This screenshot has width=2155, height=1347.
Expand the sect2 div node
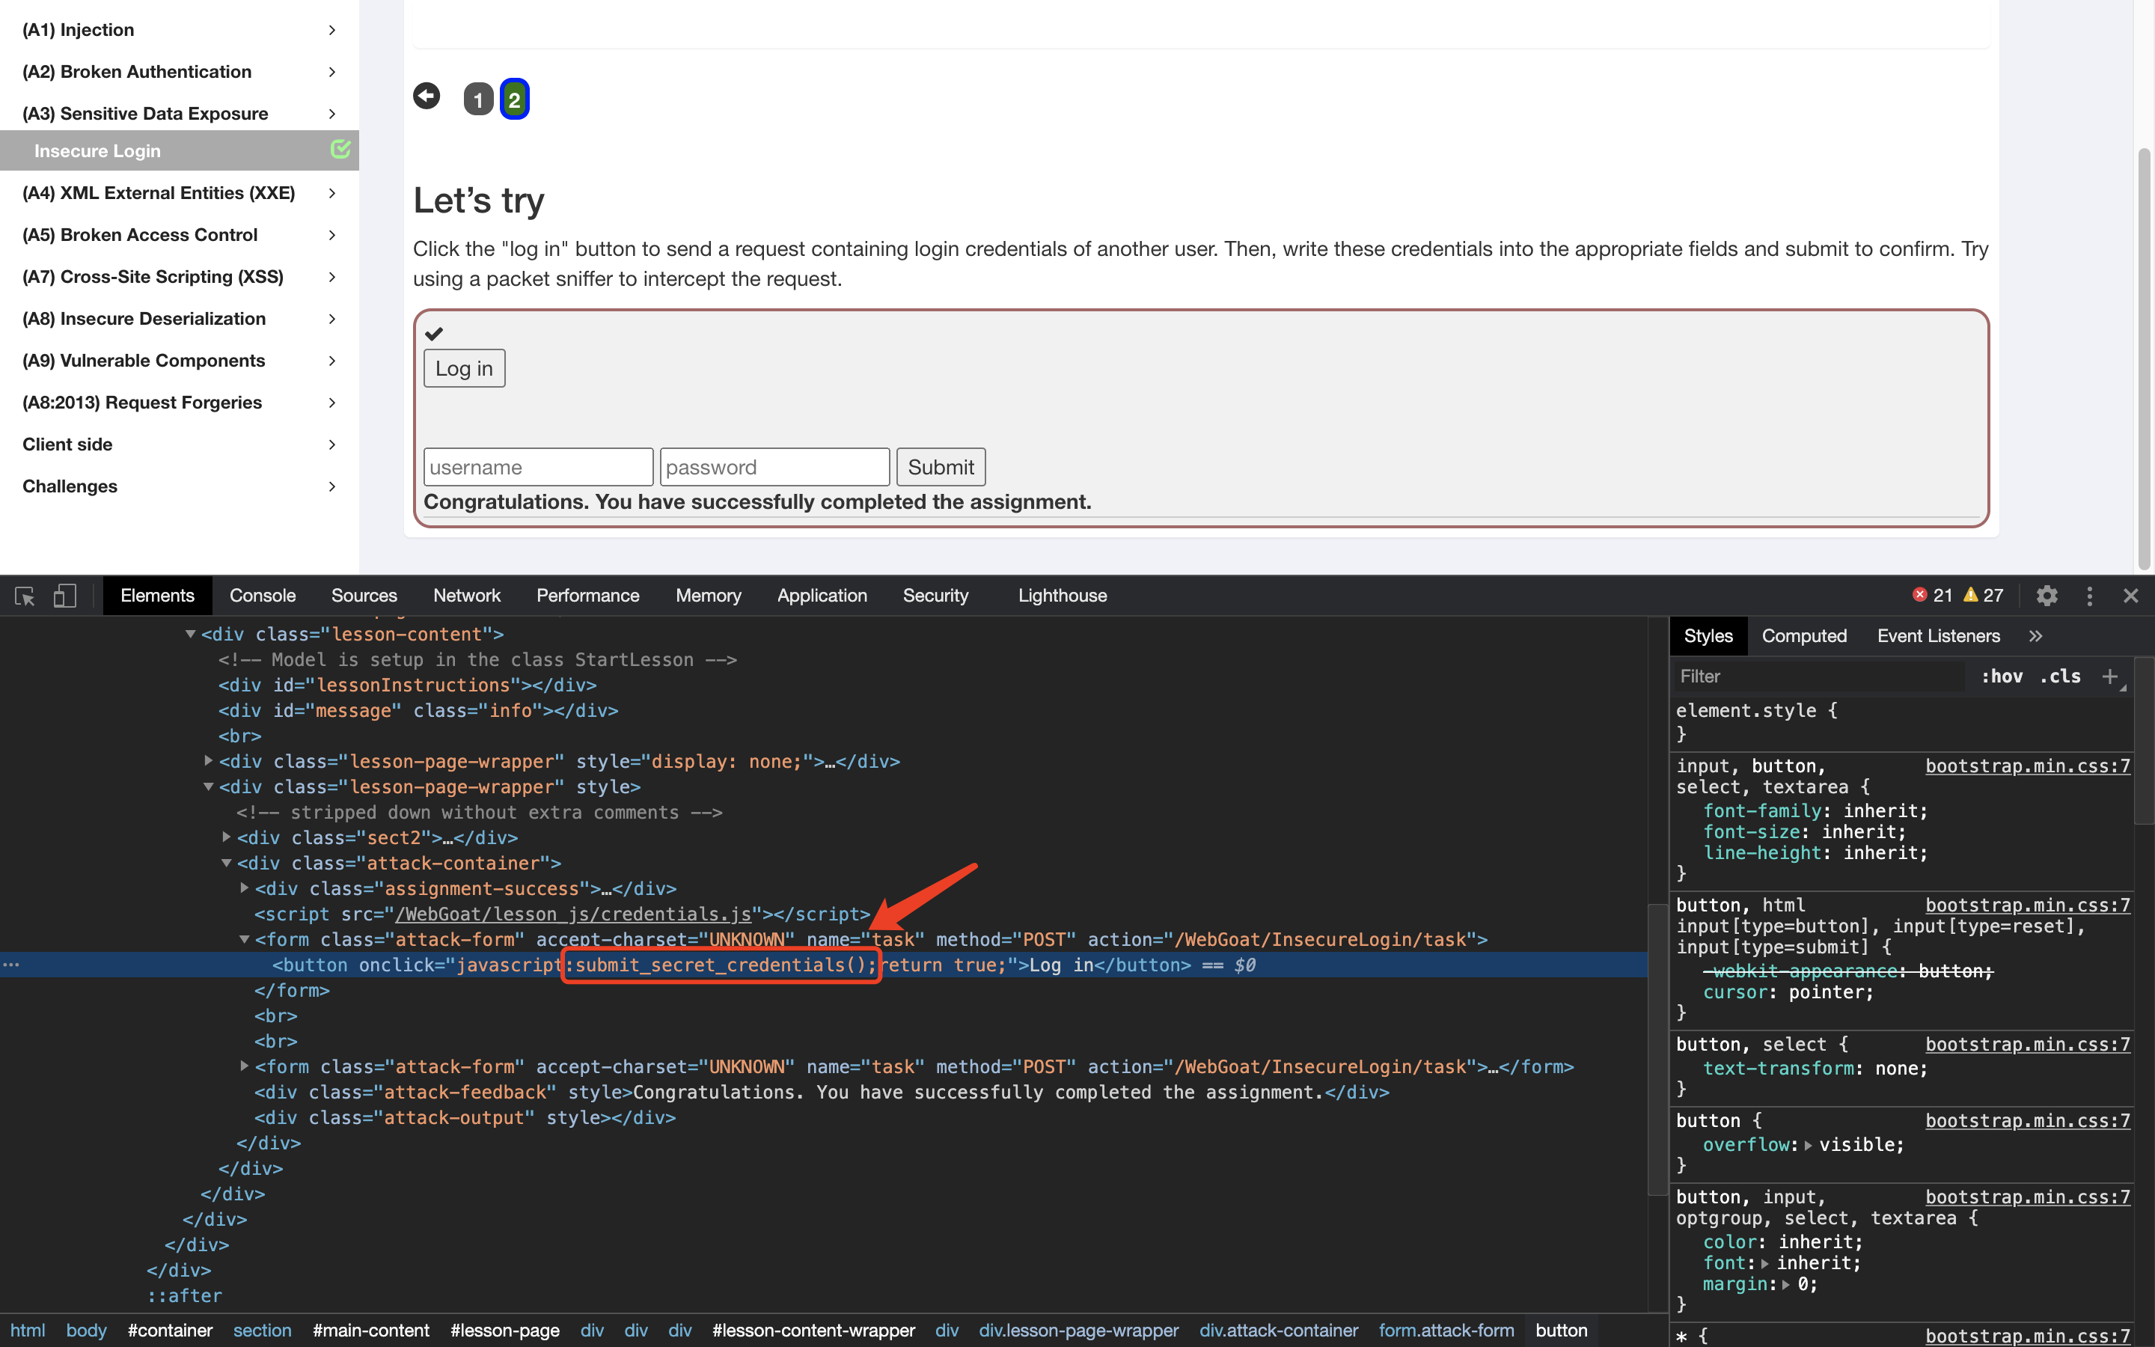226,837
